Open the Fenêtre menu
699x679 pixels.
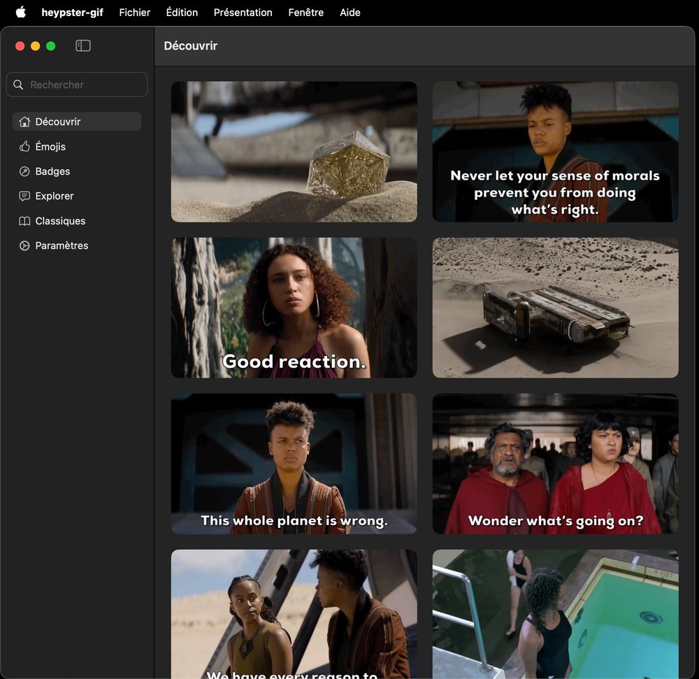[x=306, y=13]
